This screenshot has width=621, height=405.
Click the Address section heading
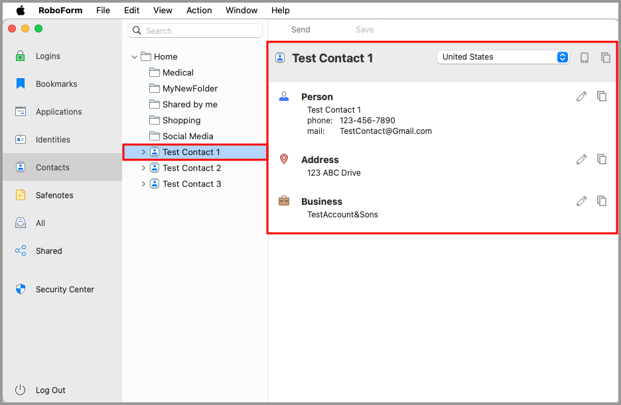320,160
